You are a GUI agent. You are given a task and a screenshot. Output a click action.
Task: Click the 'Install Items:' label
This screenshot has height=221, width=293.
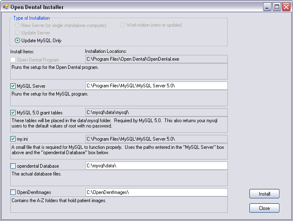(22, 52)
